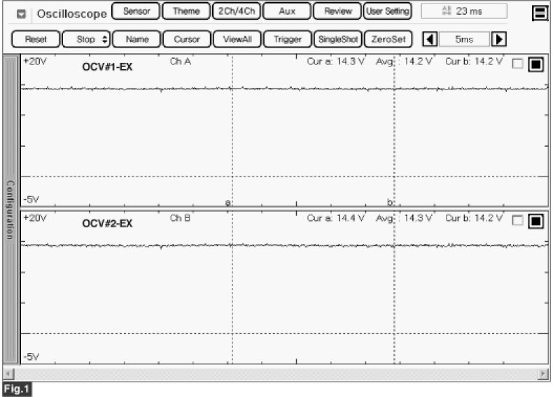Viewport: 553px width, 397px height.
Task: Toggle the empty checkbox on OCV#2-EX channel
Action: [517, 221]
